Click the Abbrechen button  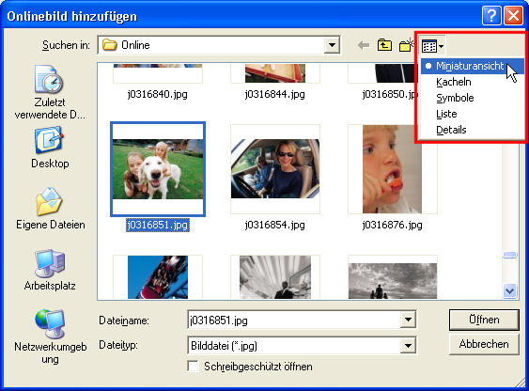pyautogui.click(x=484, y=344)
